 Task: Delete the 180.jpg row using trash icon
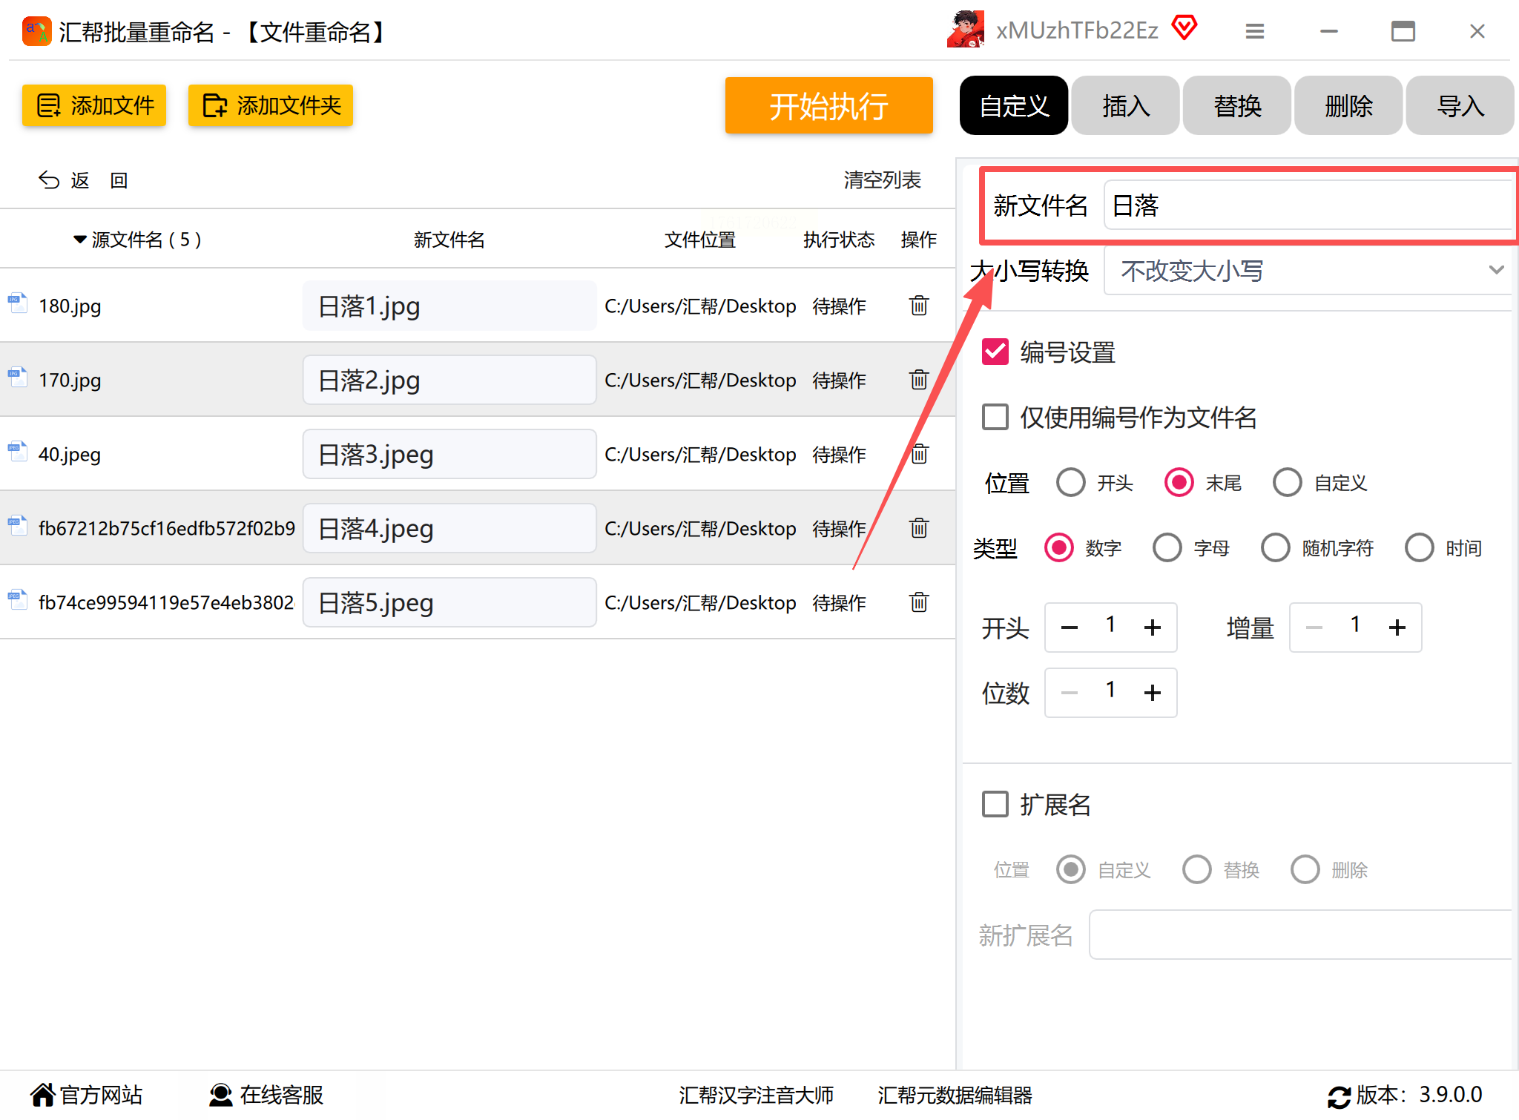(x=918, y=306)
